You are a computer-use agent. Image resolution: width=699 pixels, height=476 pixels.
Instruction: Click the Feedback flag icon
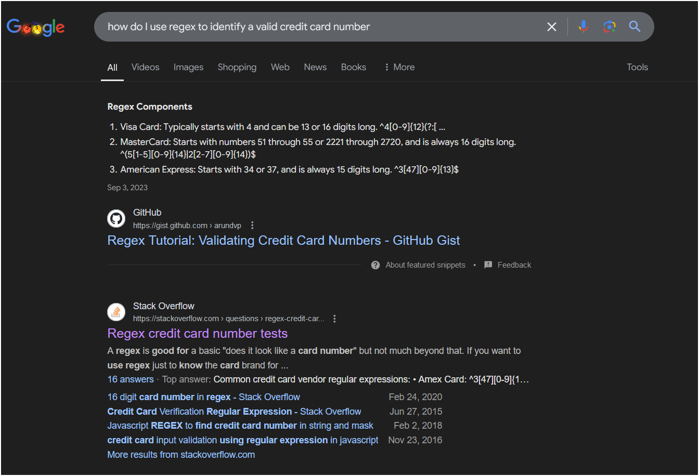coord(488,265)
